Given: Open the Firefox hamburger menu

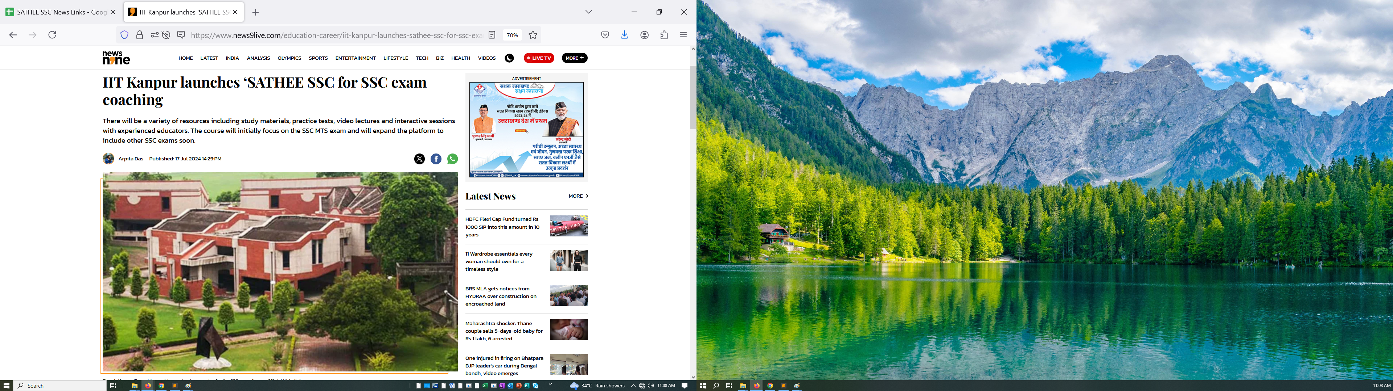Looking at the screenshot, I should [x=683, y=35].
